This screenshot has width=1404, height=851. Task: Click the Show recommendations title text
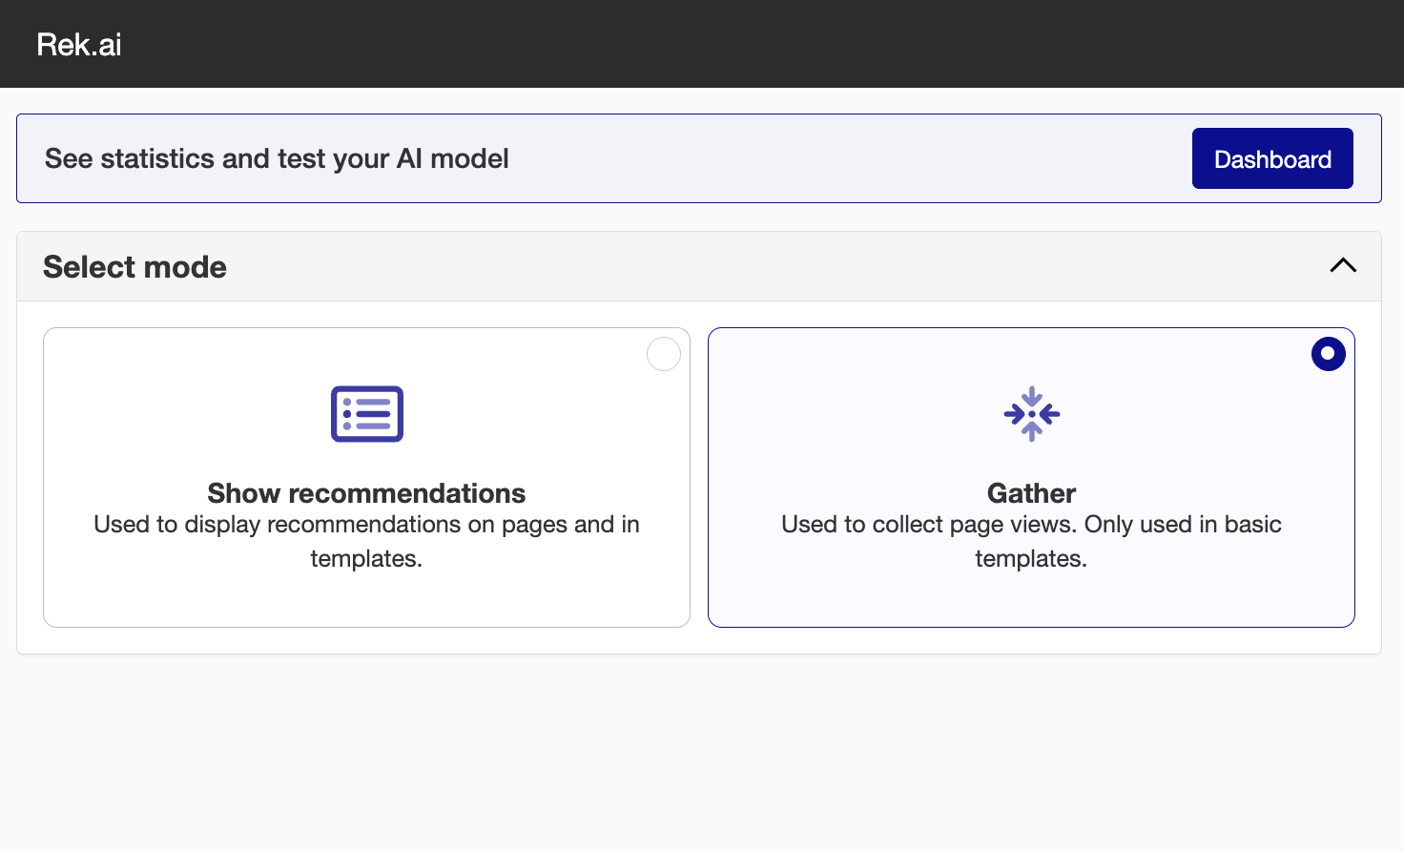366,493
